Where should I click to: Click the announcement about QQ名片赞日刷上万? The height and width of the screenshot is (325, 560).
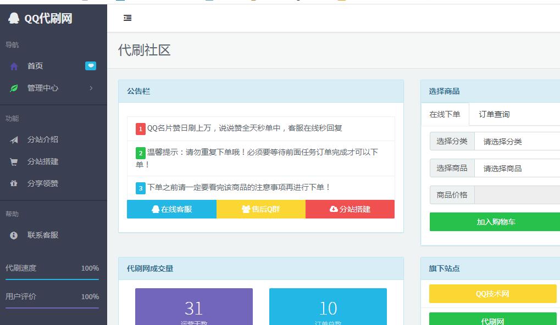[x=245, y=128]
